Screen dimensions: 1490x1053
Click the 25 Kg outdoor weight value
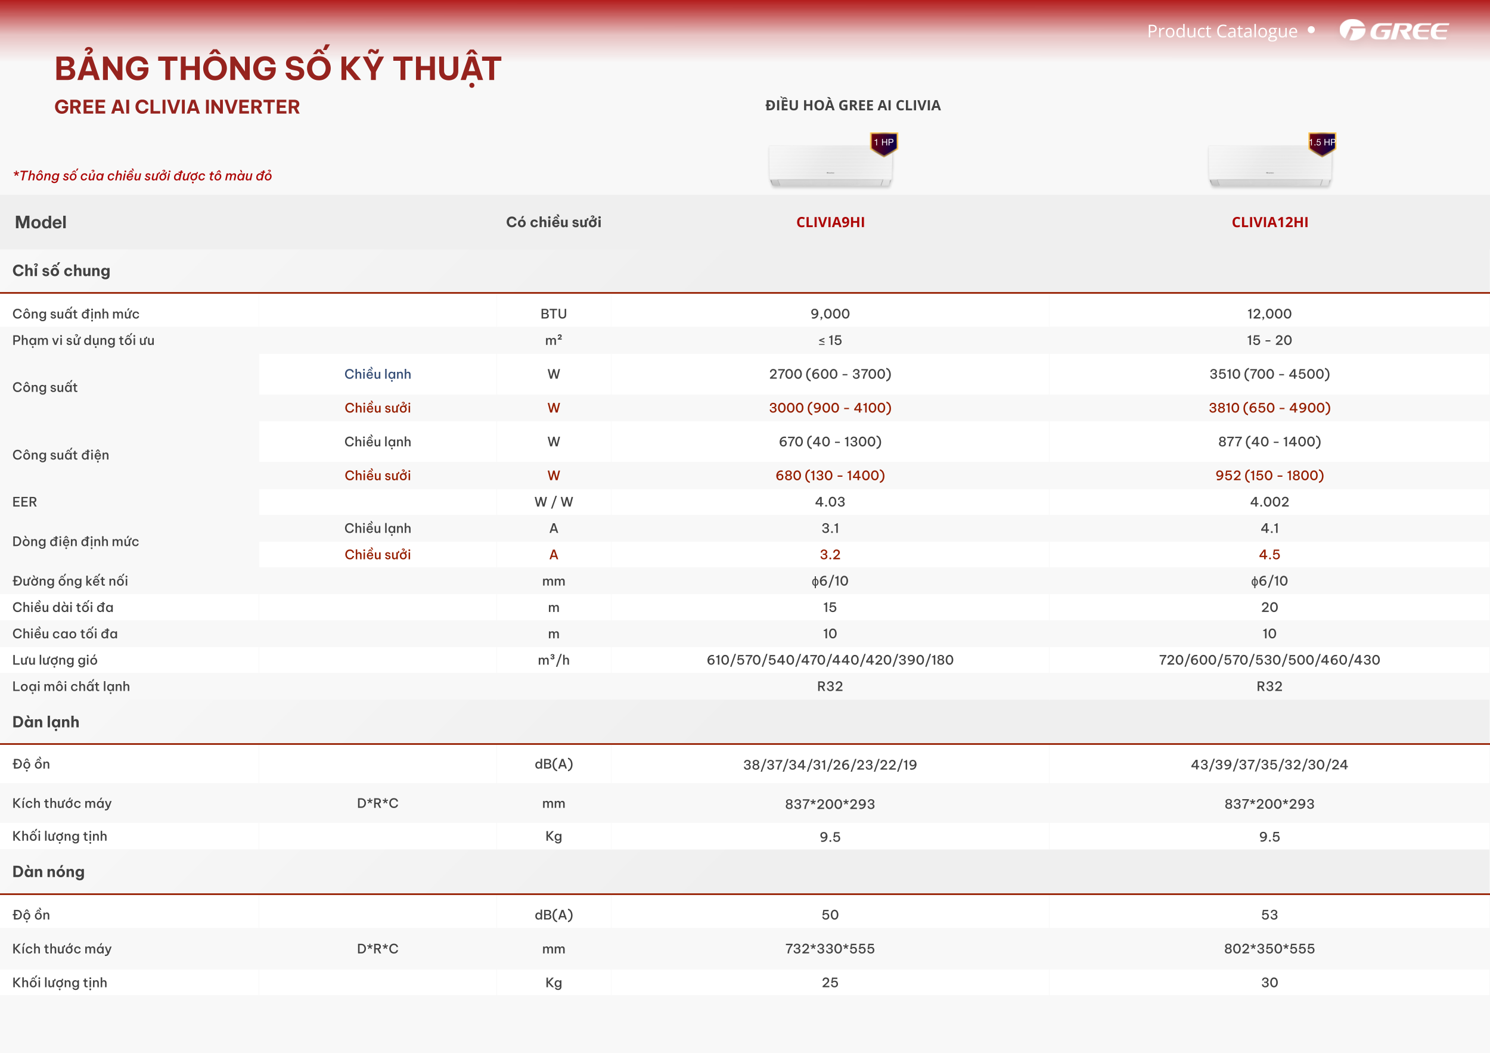(830, 983)
